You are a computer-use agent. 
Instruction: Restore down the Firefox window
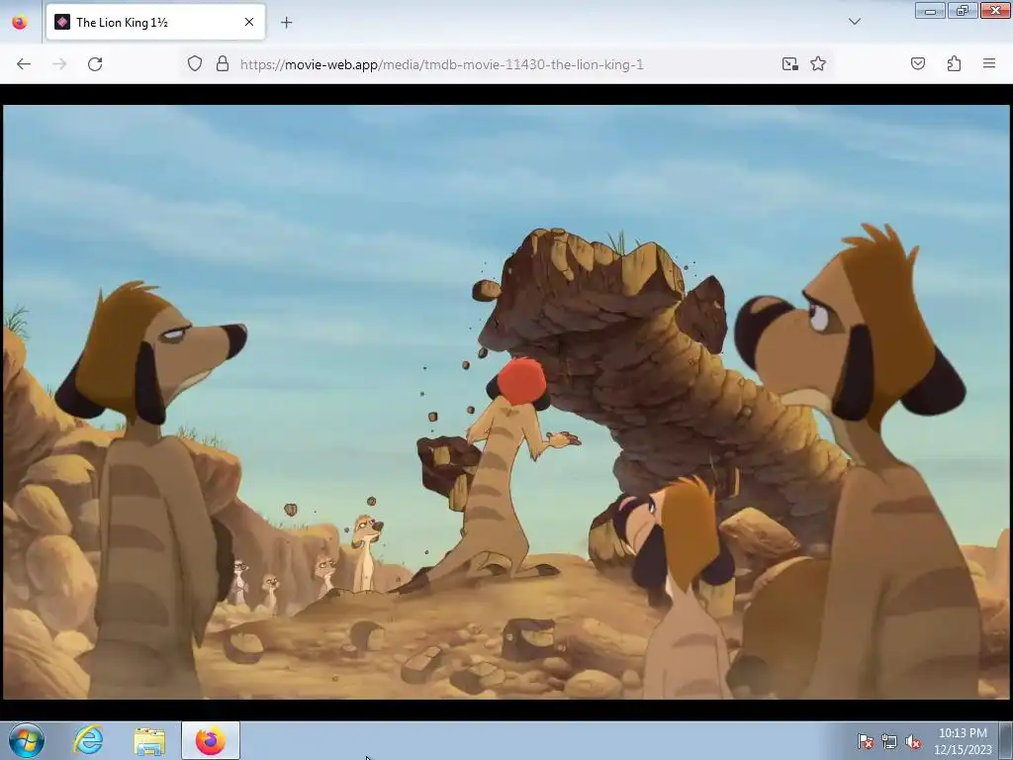tap(963, 10)
